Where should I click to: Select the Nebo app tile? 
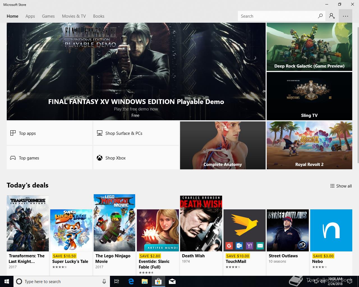point(331,230)
